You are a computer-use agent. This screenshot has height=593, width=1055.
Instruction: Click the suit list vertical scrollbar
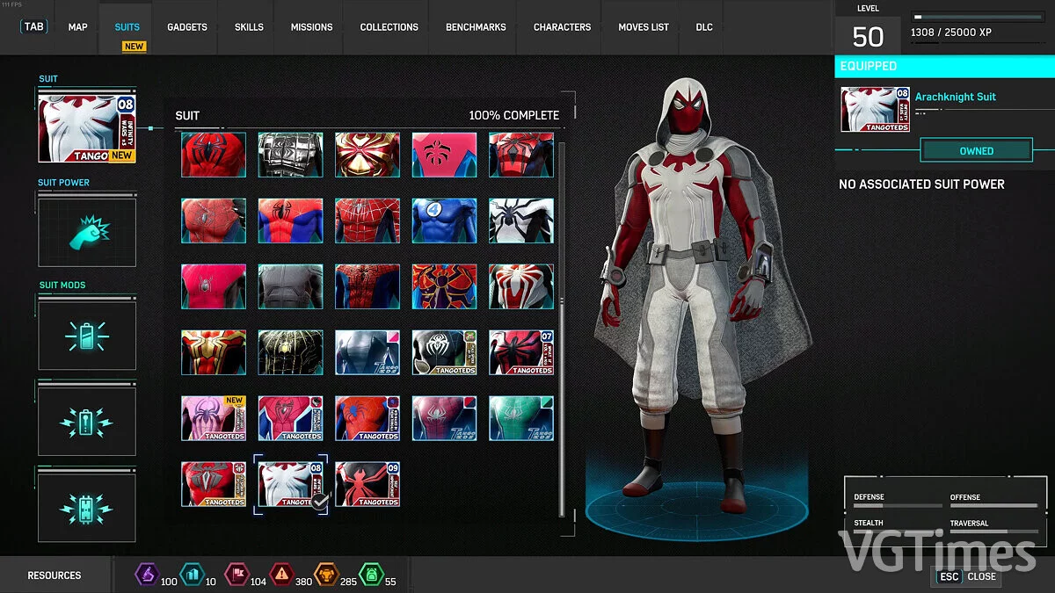(563, 330)
